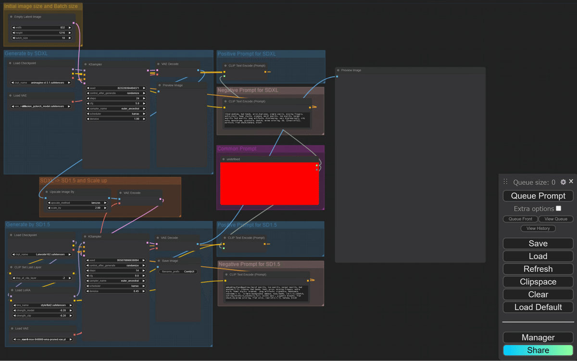Collapse the Upscale Image By node dot
This screenshot has width=577, height=361.
(47, 192)
